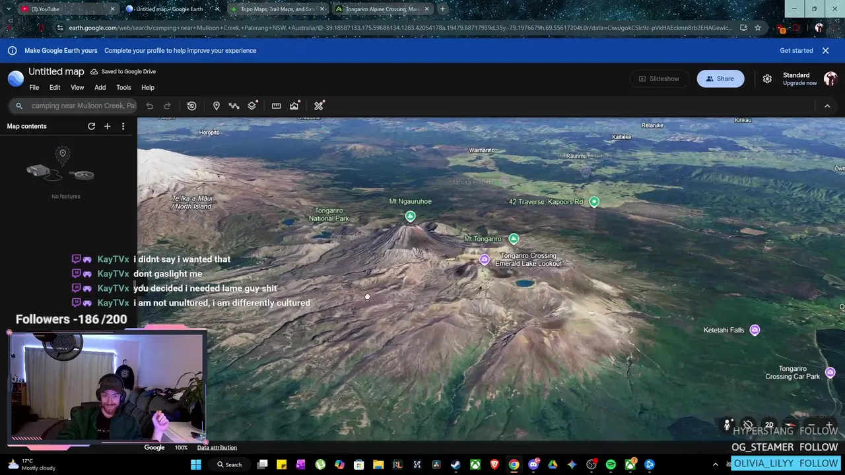Switch to Topo Maps, Trail Maps tab
Viewport: 845px width, 475px height.
tap(277, 9)
